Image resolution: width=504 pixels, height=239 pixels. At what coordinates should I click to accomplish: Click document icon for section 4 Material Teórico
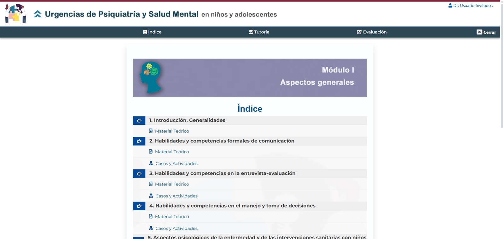[151, 216]
